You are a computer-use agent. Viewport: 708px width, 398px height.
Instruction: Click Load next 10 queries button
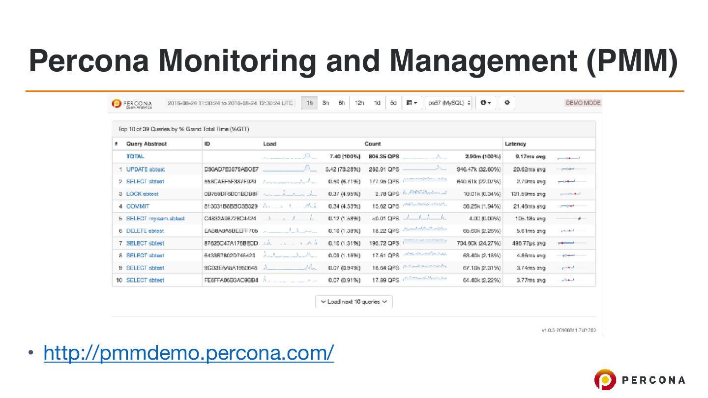[354, 302]
